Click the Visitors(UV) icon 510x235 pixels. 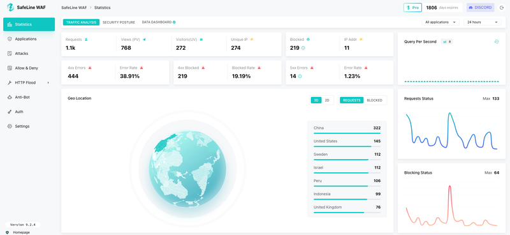pyautogui.click(x=201, y=40)
